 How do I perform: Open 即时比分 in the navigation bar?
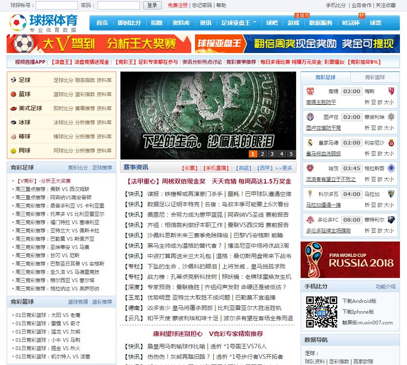129,23
